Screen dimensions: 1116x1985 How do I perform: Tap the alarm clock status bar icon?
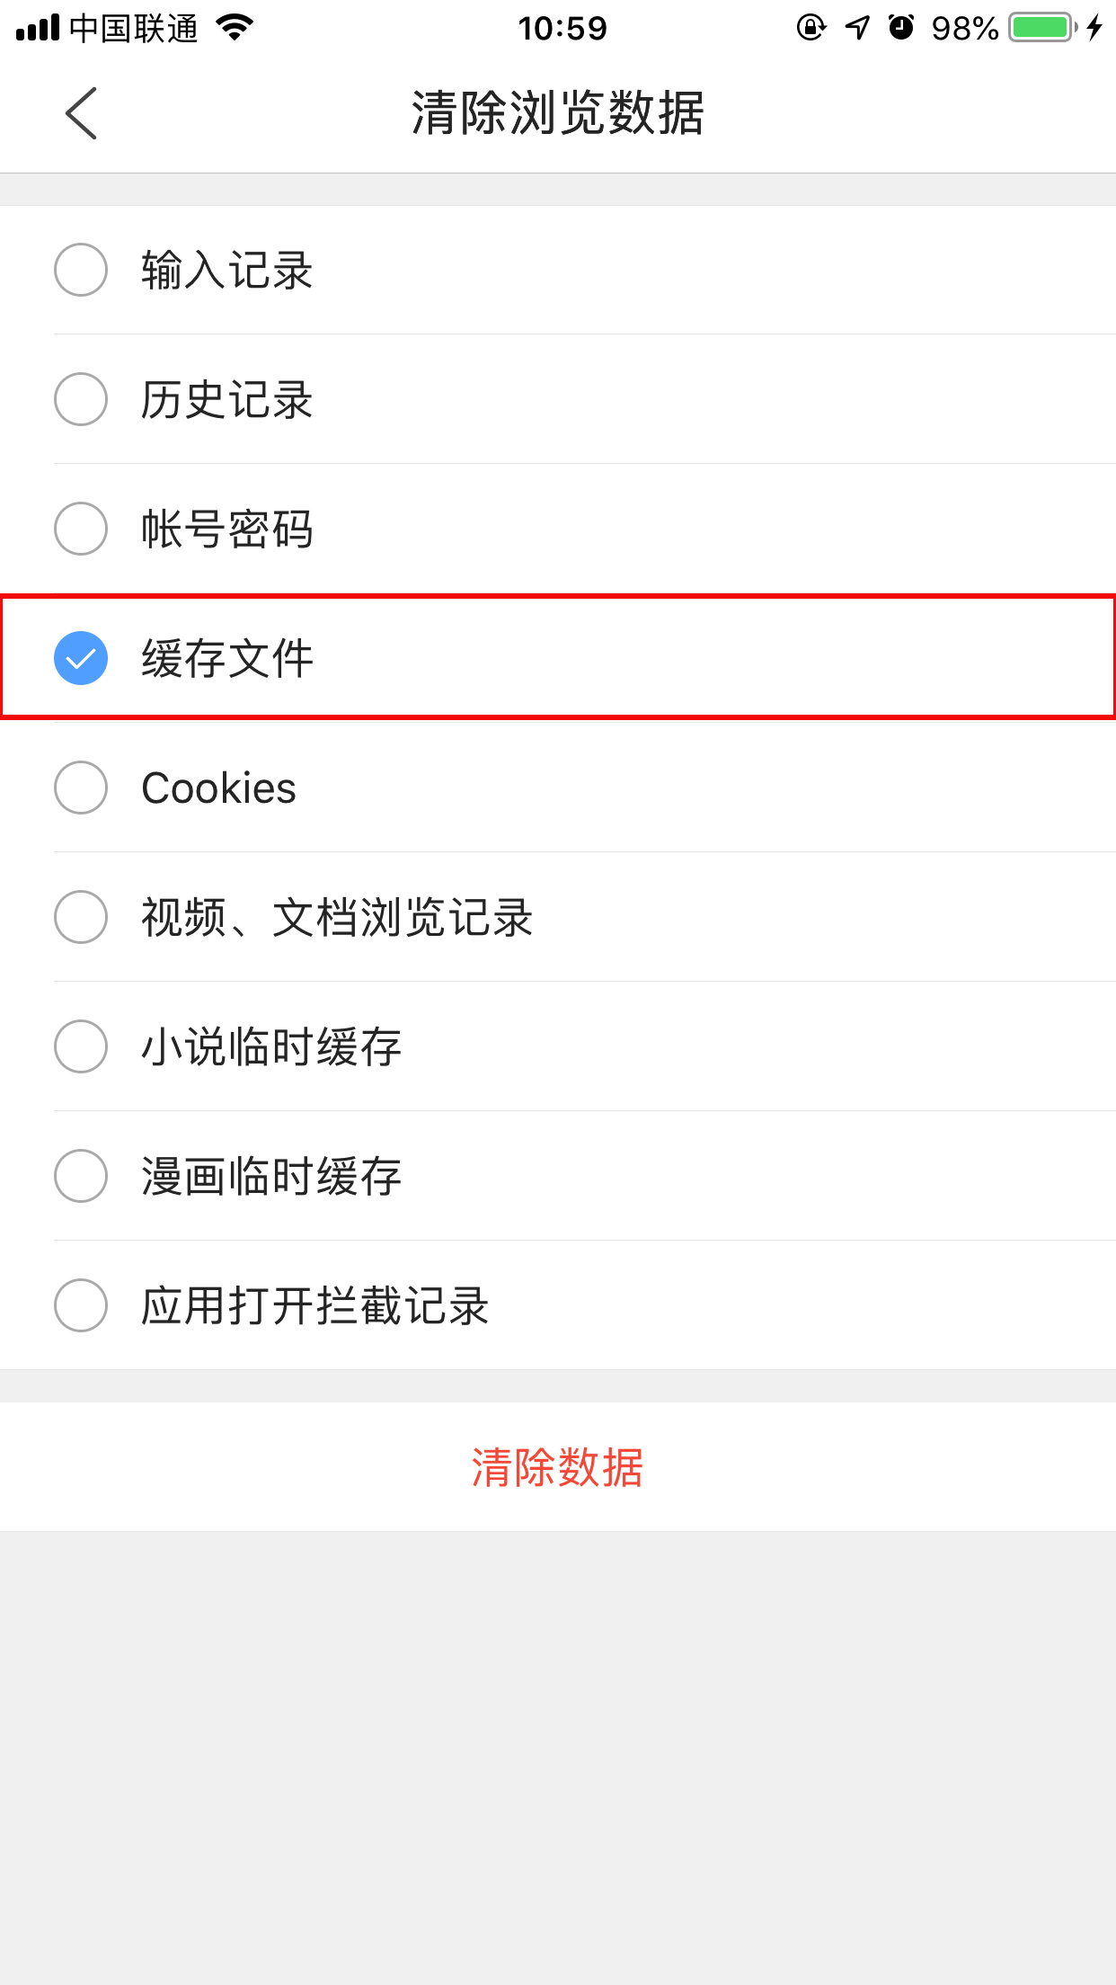903,28
